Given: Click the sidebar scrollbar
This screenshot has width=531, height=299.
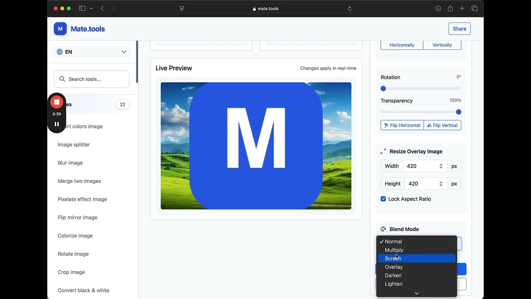Looking at the screenshot, I should click(x=137, y=61).
